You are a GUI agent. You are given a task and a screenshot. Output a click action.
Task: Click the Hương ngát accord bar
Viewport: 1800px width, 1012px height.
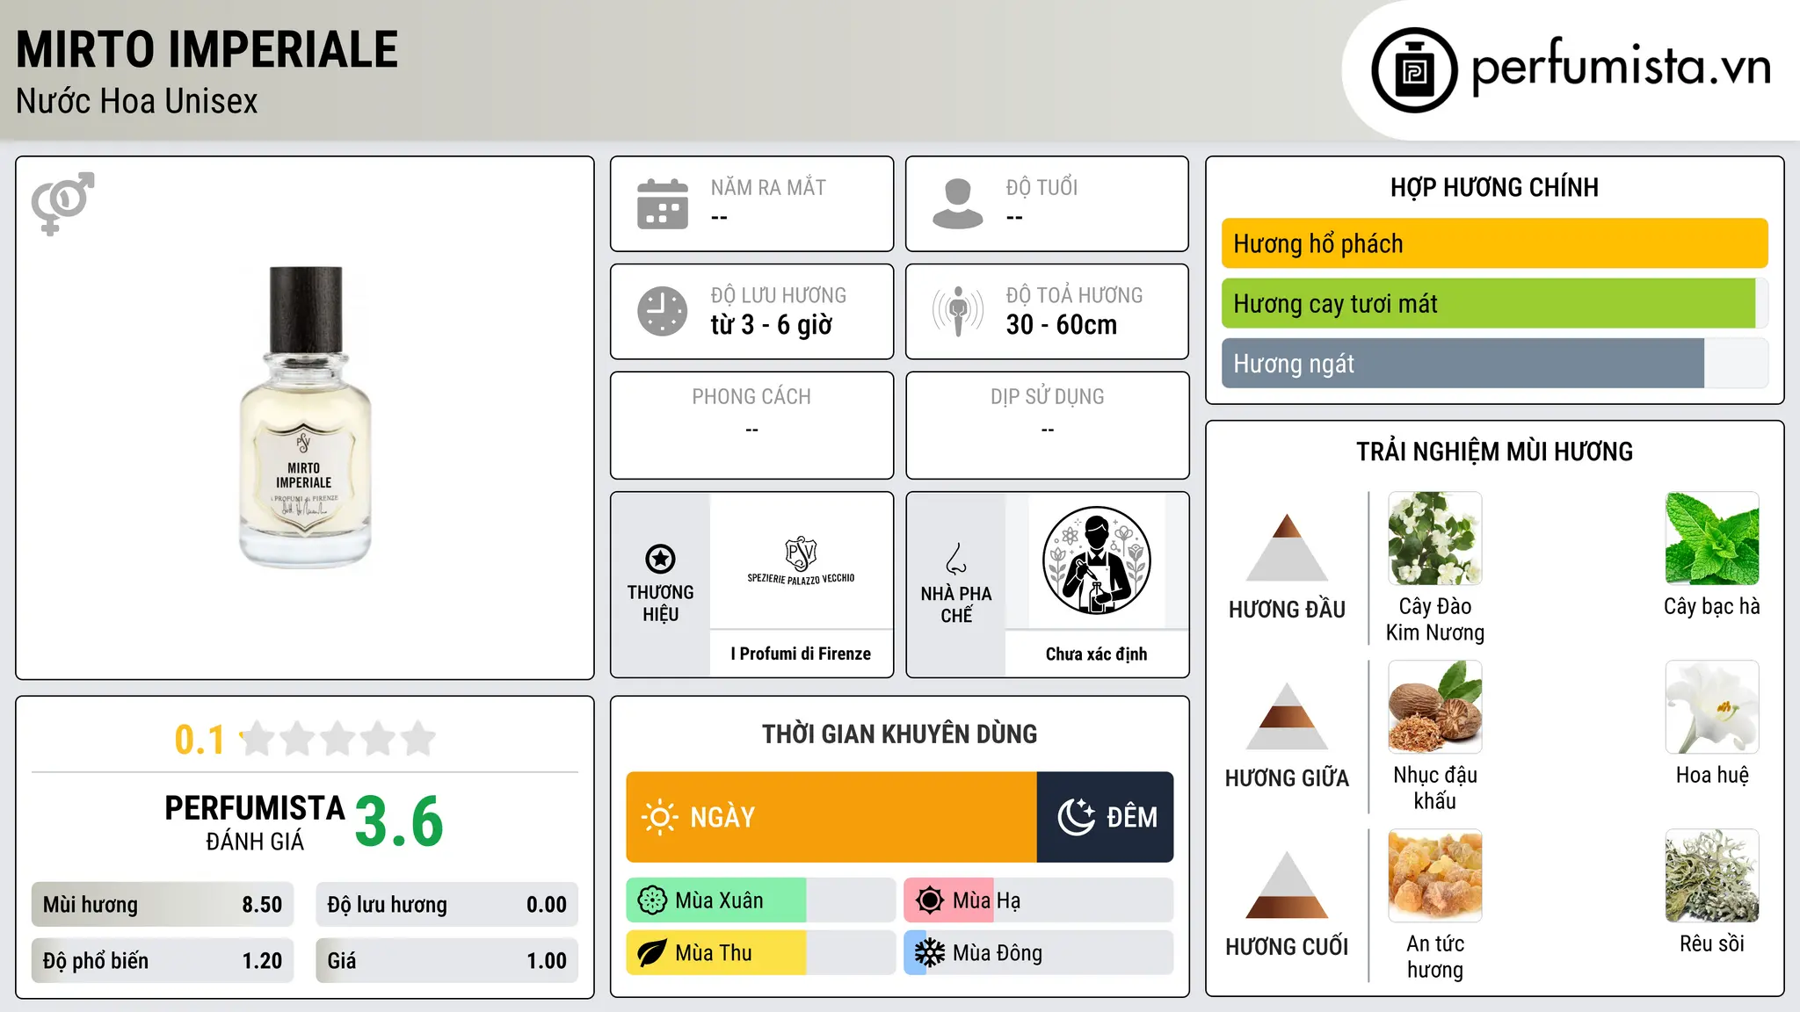coord(1495,363)
